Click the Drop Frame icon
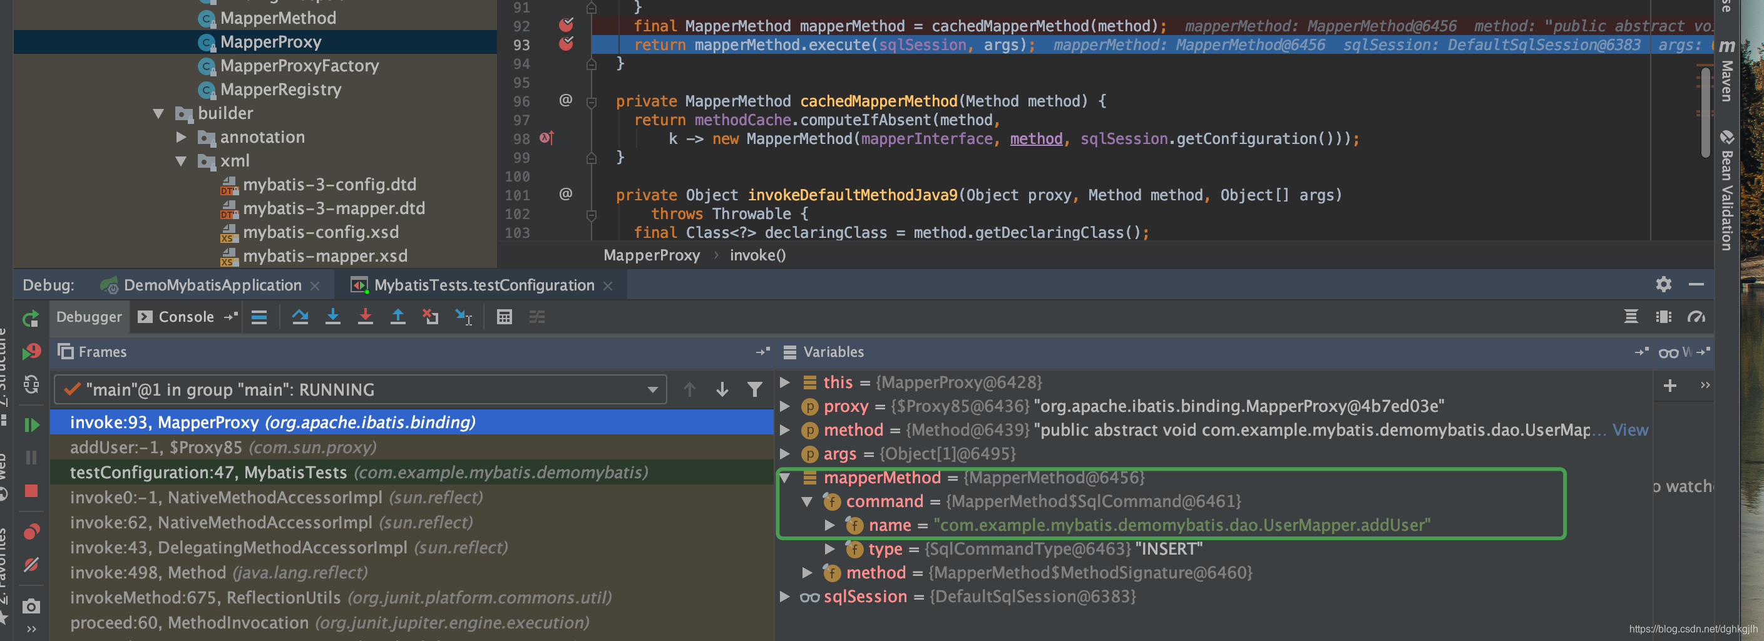1764x641 pixels. click(x=431, y=317)
